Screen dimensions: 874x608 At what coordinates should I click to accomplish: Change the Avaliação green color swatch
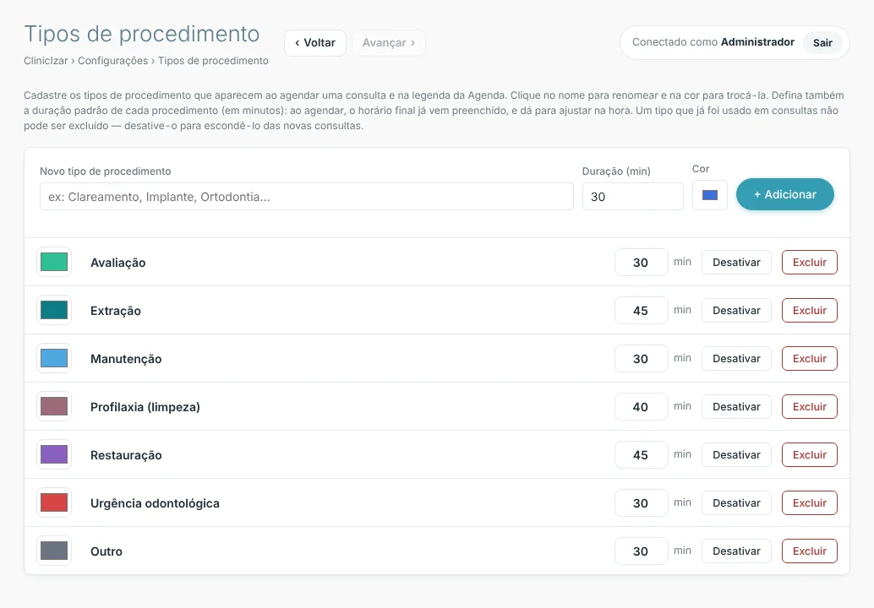54,262
